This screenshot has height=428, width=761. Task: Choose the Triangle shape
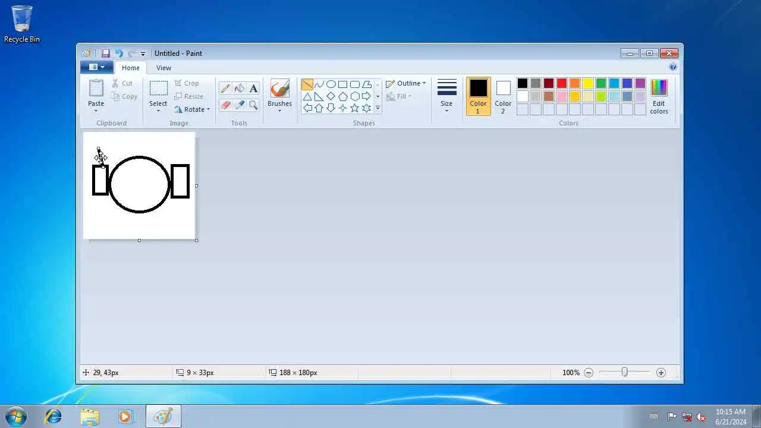(307, 96)
